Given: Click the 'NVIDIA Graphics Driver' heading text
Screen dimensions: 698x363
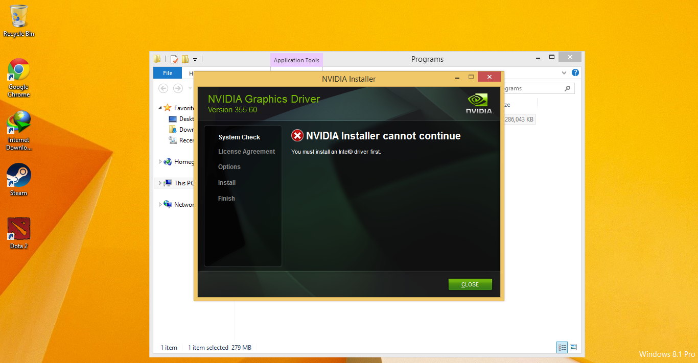Looking at the screenshot, I should point(264,99).
